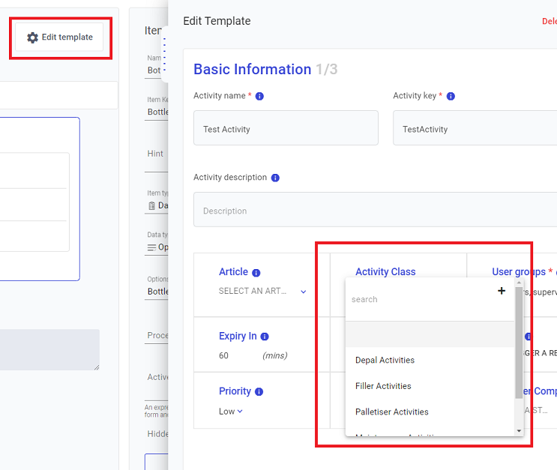Click the dropdown list scrollbar down arrow
The height and width of the screenshot is (470, 557).
tap(520, 430)
